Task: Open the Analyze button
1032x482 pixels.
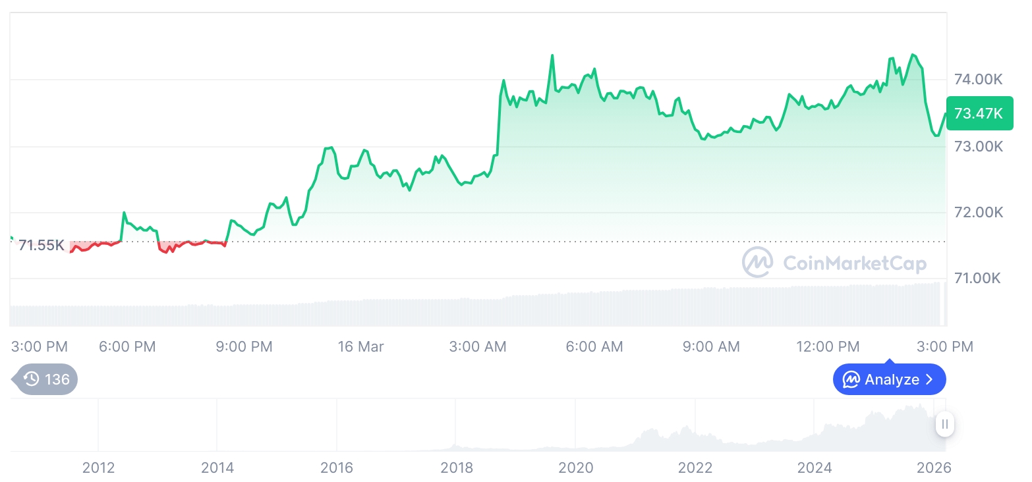Action: [889, 379]
